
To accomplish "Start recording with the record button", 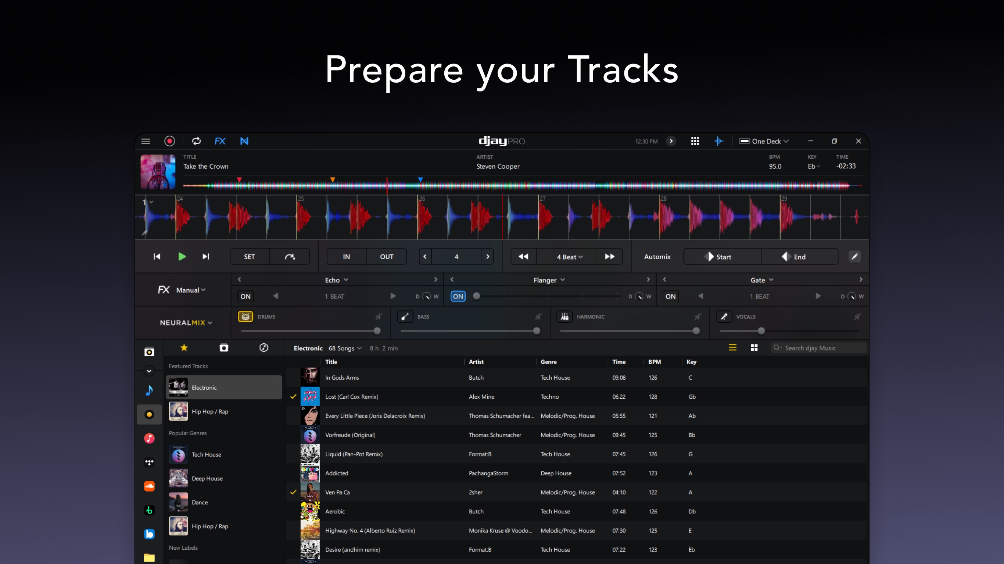I will pyautogui.click(x=169, y=141).
